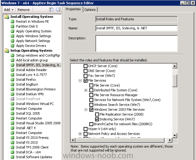
Task: Select the Restart Computer step after SQL 2005
Action: [x=29, y=118]
